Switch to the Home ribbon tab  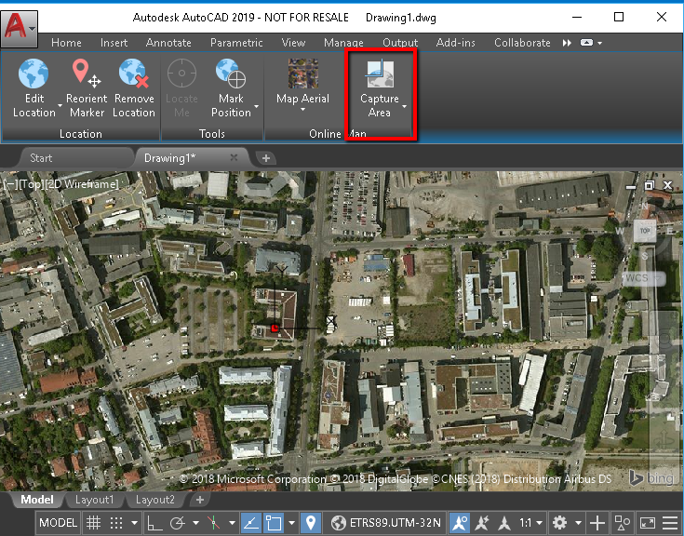(66, 43)
